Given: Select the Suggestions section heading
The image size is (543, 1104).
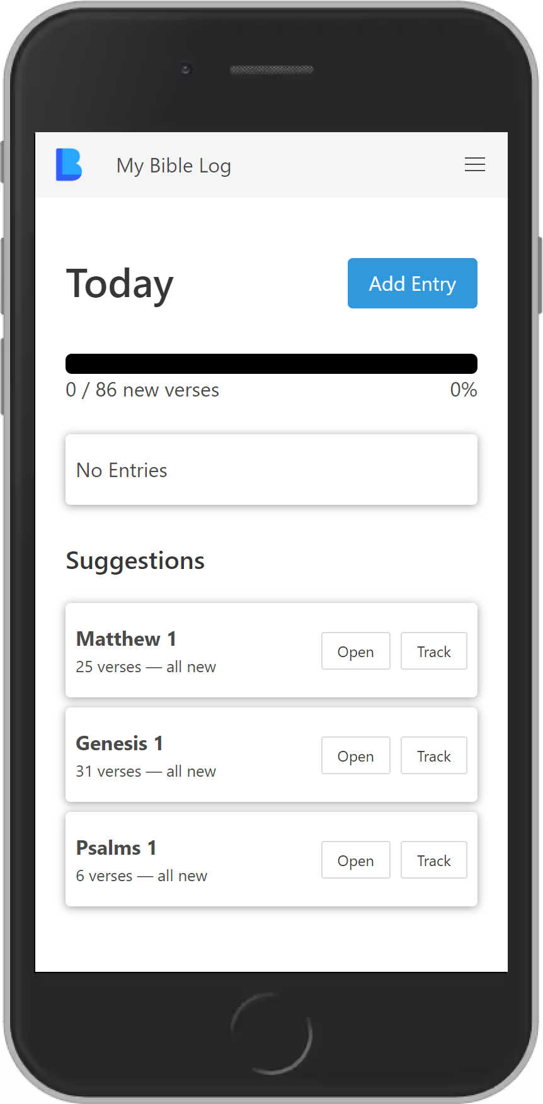Looking at the screenshot, I should pos(135,560).
